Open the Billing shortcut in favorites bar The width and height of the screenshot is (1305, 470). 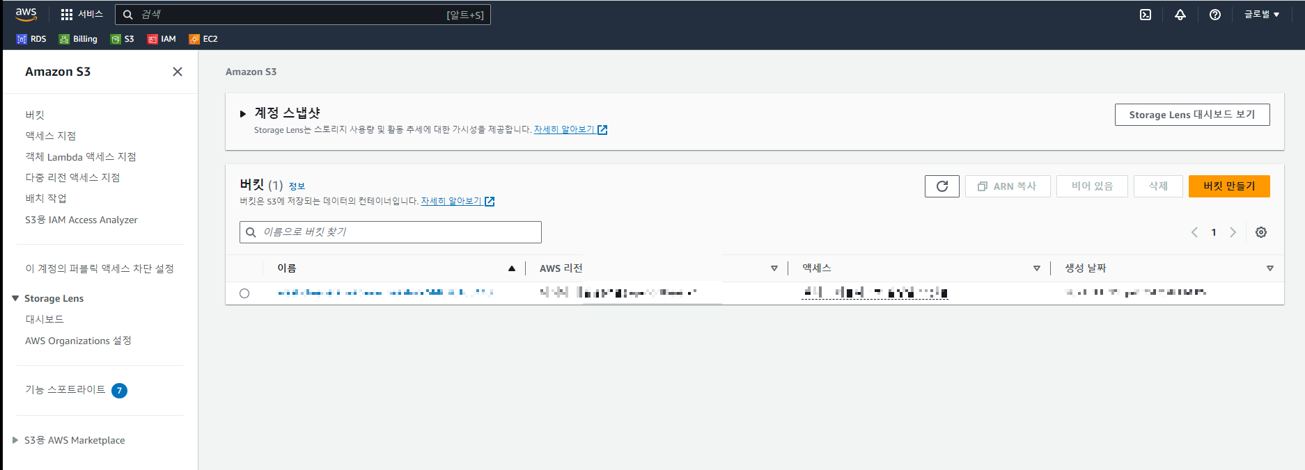click(x=78, y=39)
